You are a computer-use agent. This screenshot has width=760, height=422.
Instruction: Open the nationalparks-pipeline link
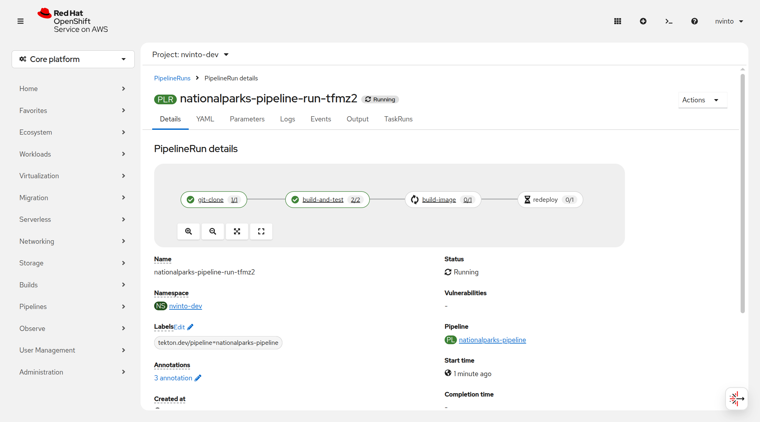(492, 340)
